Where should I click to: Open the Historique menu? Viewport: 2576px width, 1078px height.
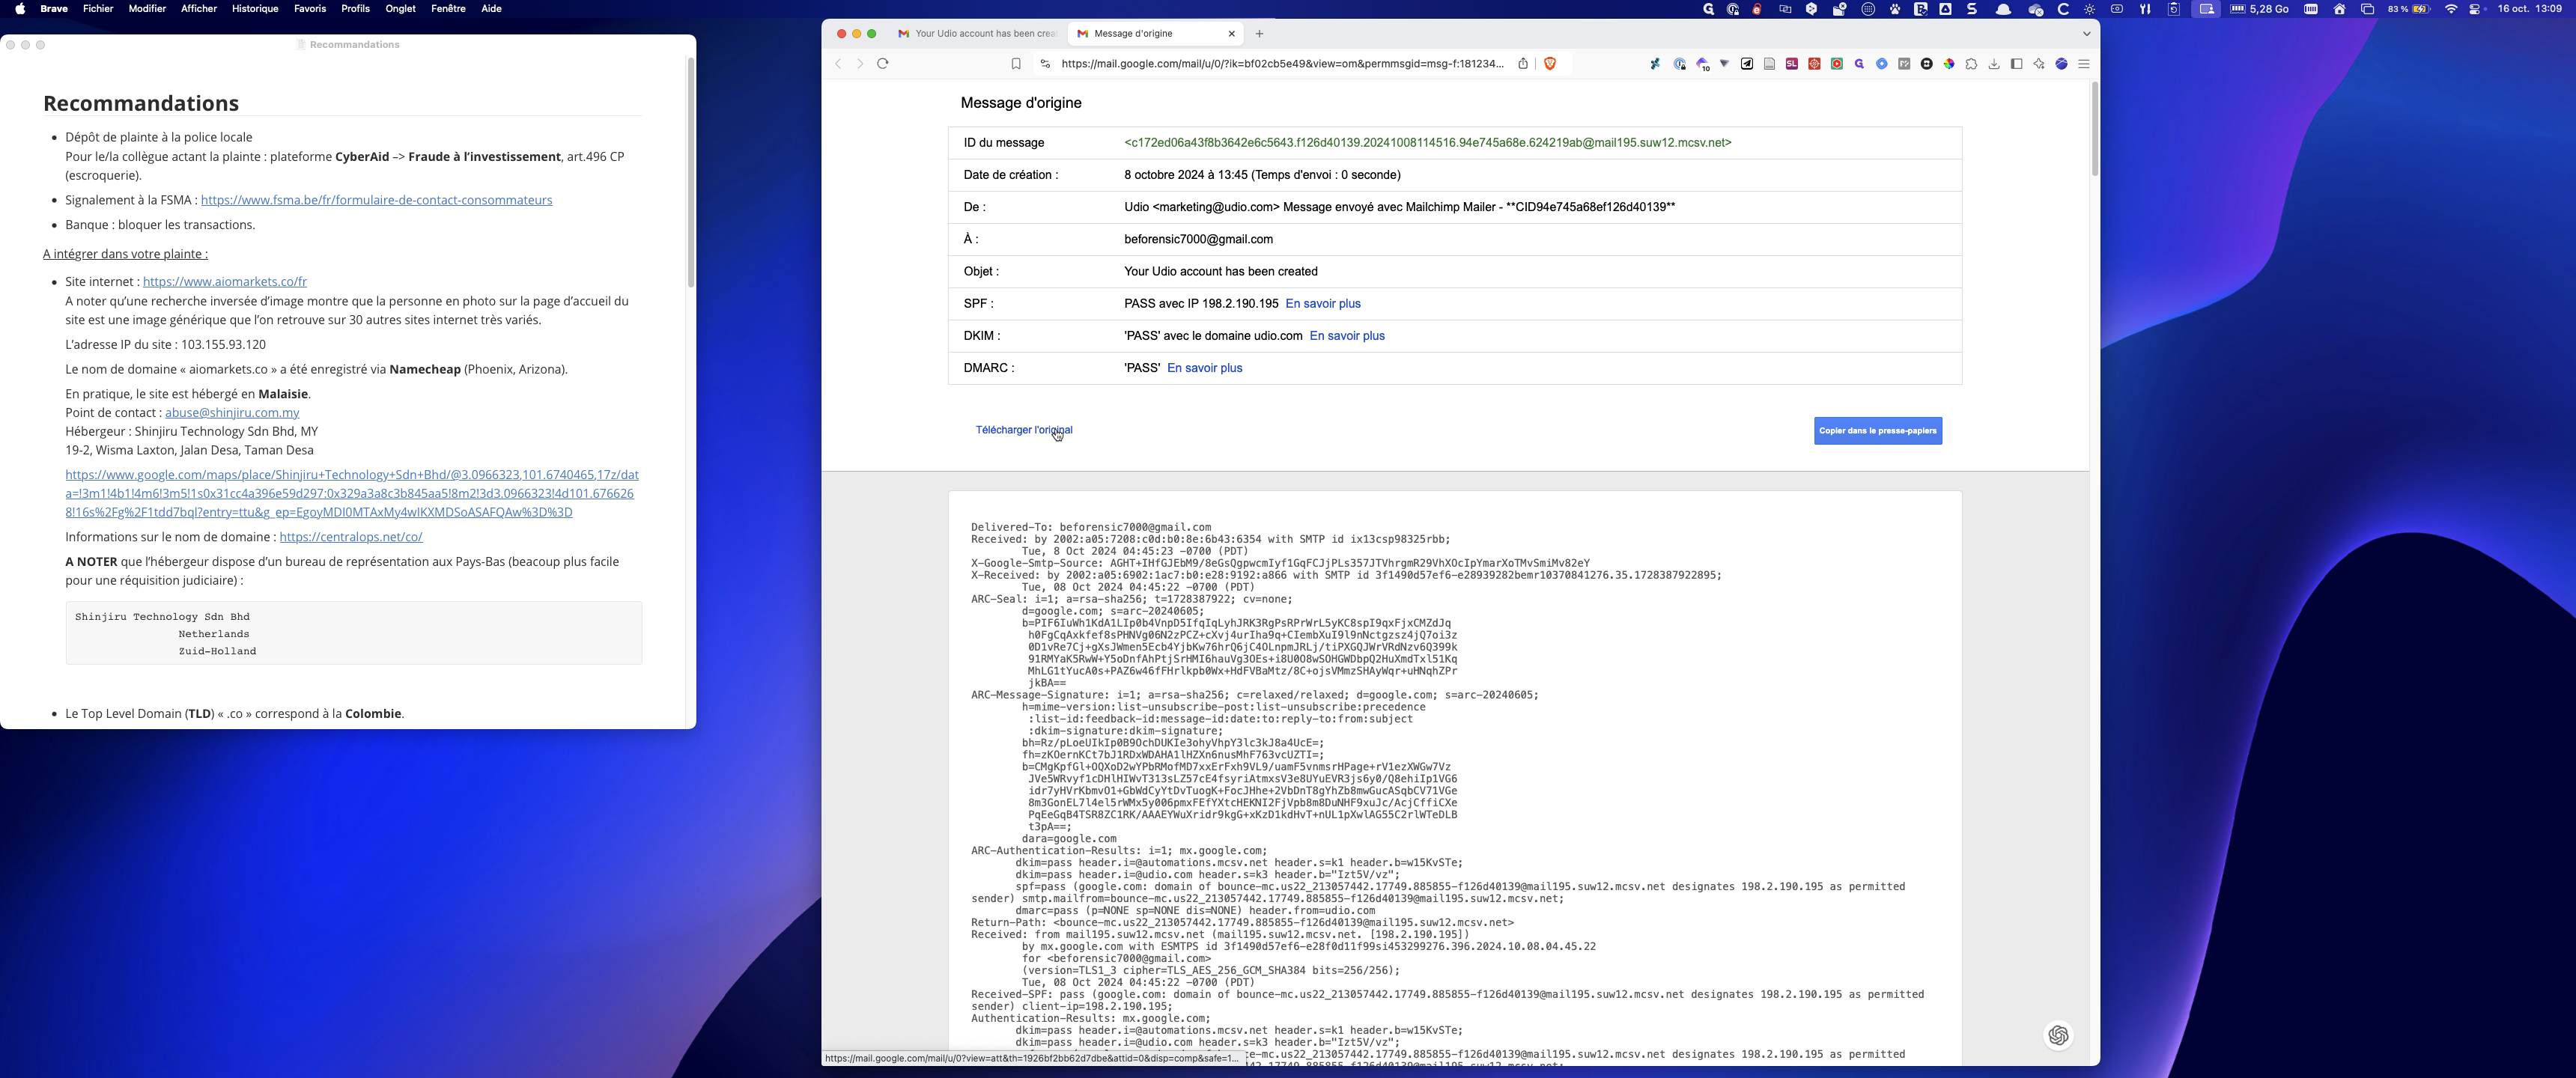click(x=254, y=9)
